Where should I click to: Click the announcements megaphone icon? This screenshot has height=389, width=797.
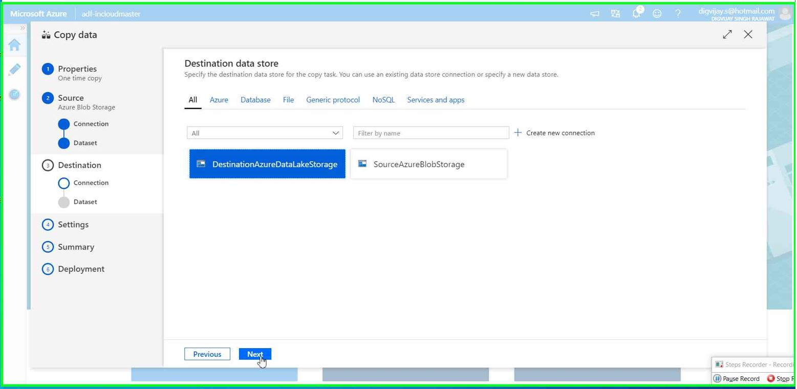(x=595, y=14)
